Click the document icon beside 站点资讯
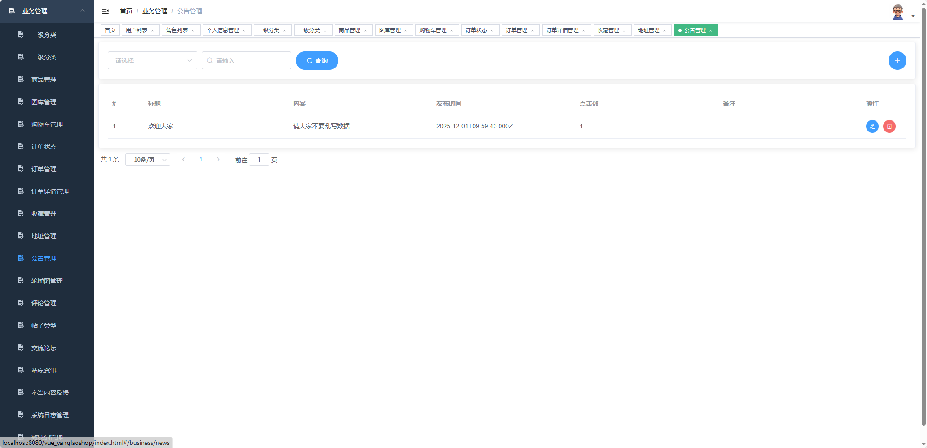Viewport: 927px width, 448px height. pyautogui.click(x=21, y=370)
